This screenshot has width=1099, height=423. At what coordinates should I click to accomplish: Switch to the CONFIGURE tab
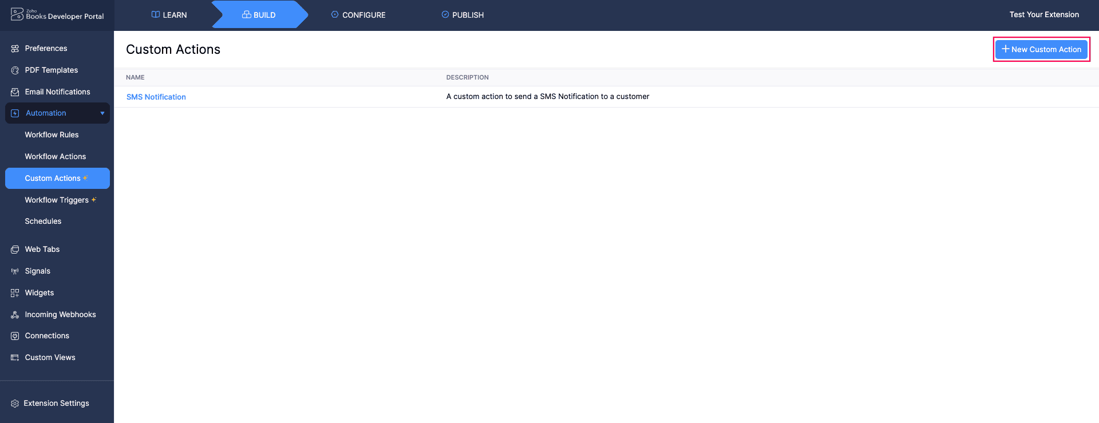358,15
